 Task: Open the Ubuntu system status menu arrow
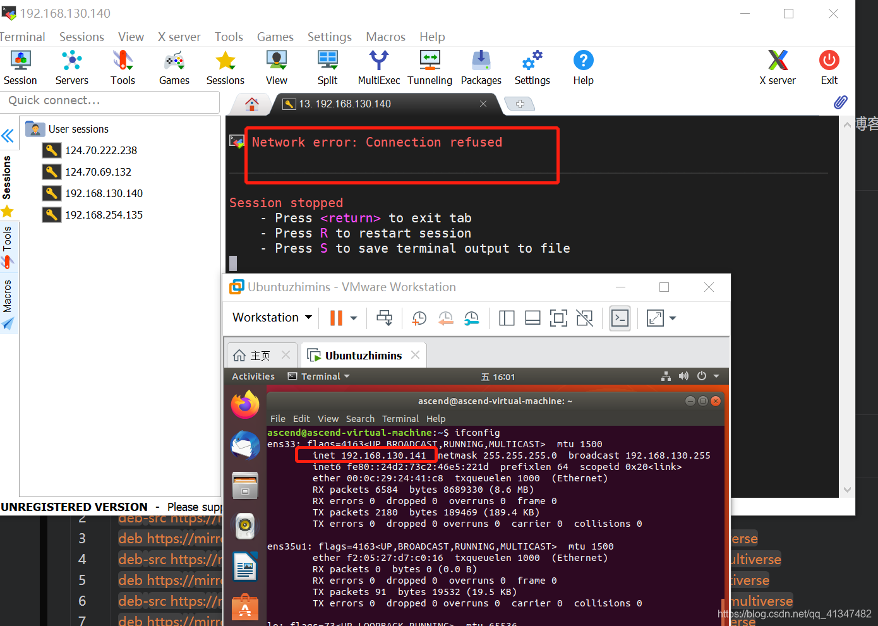click(x=716, y=376)
